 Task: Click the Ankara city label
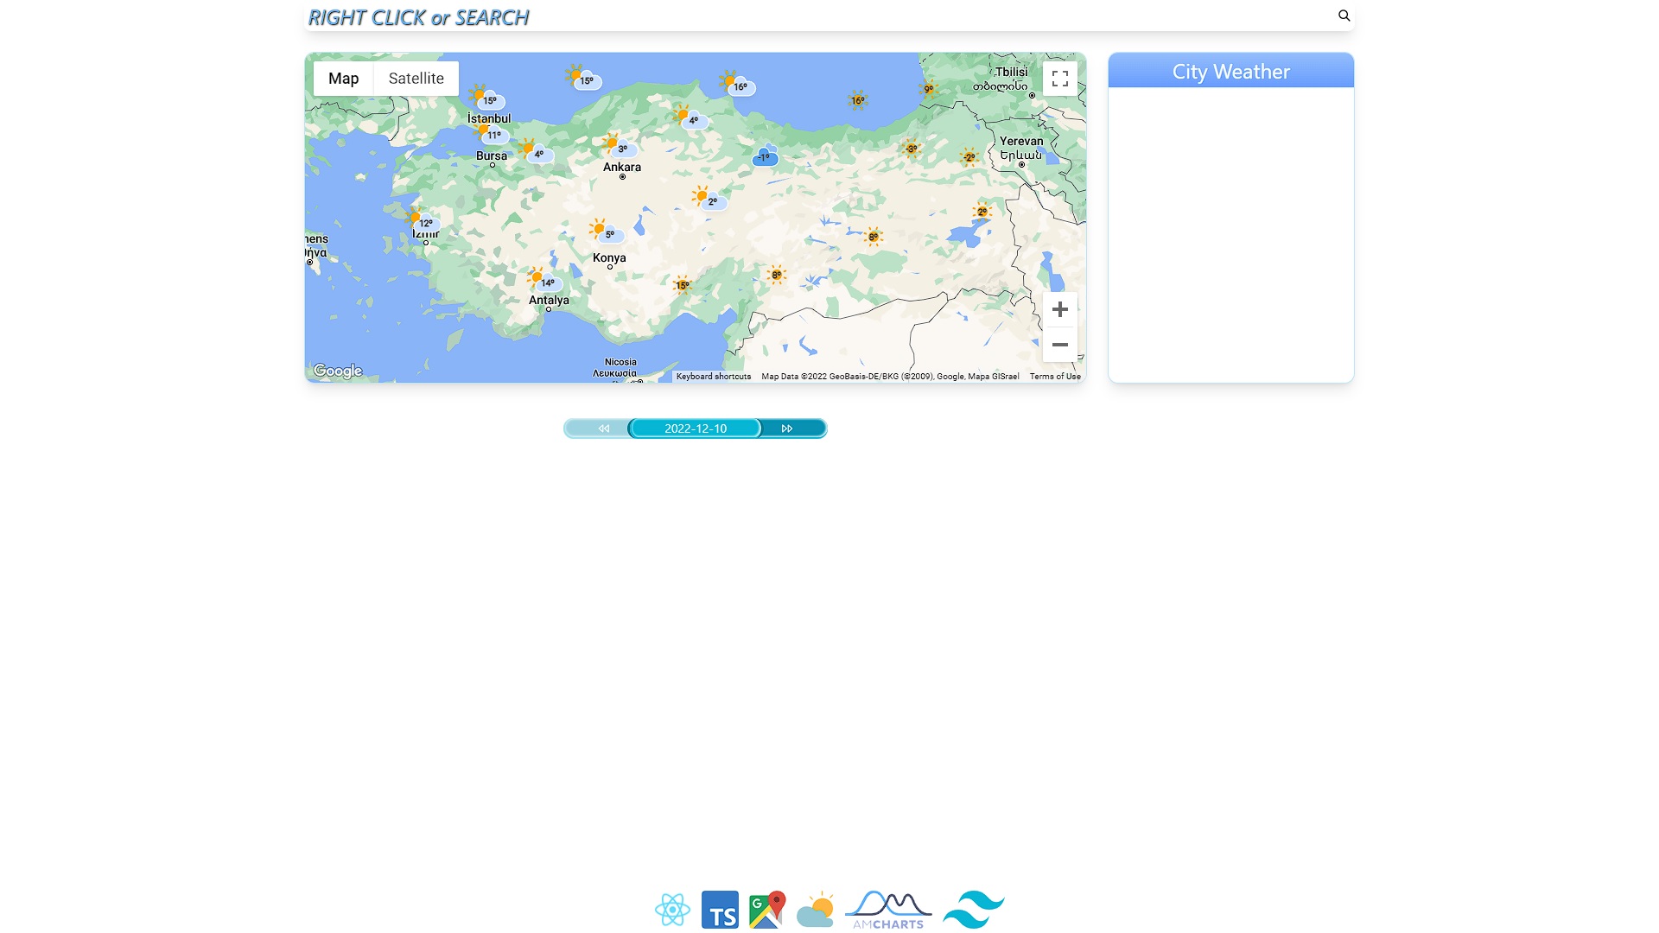click(x=622, y=168)
